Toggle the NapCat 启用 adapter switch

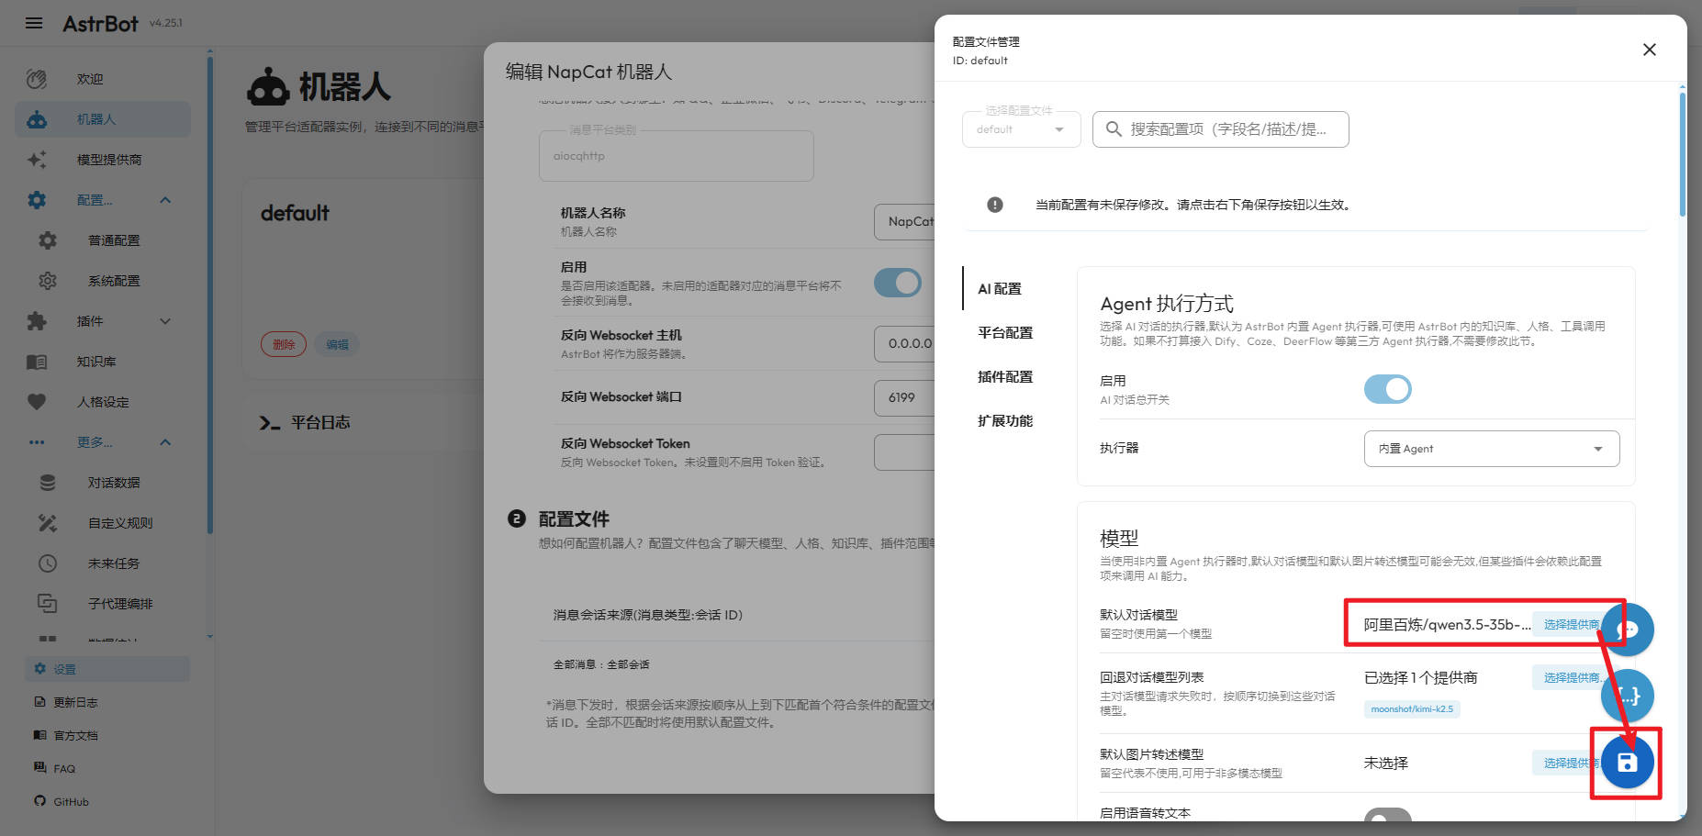(x=898, y=283)
